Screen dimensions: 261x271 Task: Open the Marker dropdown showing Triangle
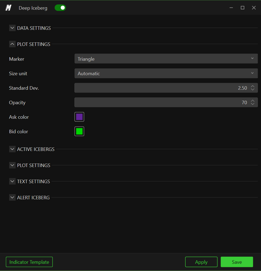[166, 59]
